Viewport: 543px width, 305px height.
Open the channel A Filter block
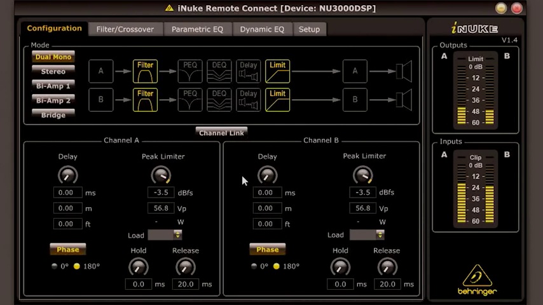click(x=145, y=71)
